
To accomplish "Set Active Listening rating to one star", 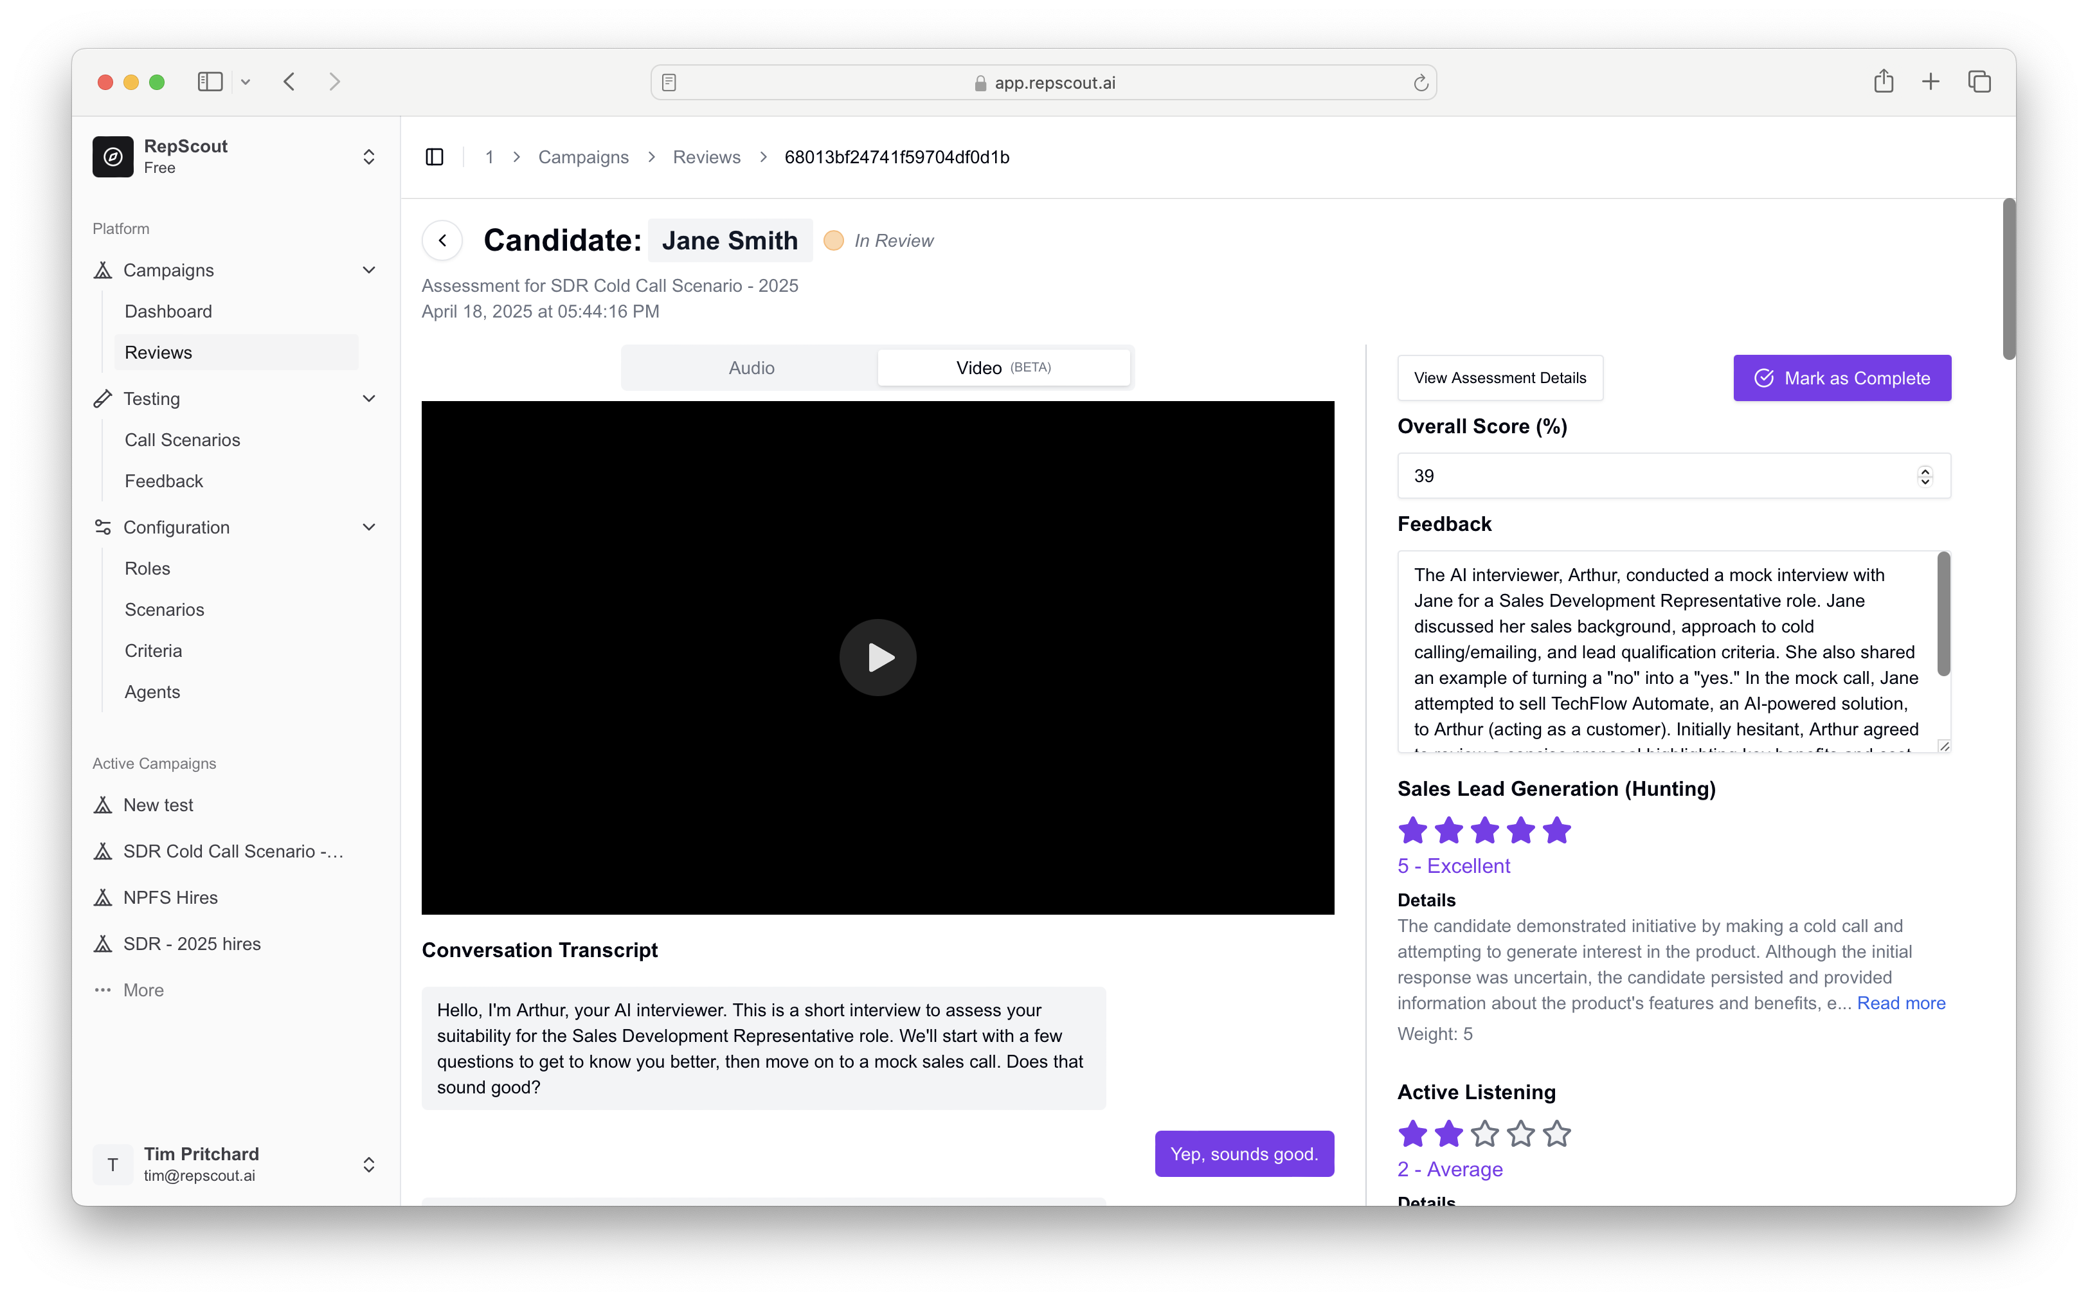I will (x=1412, y=1134).
